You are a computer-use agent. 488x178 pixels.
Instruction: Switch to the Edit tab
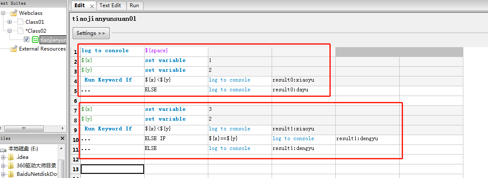pyautogui.click(x=80, y=6)
